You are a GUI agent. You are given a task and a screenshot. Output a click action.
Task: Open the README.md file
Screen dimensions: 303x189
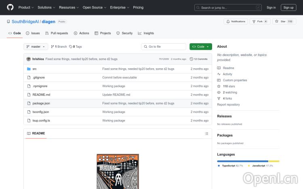pyautogui.click(x=41, y=94)
